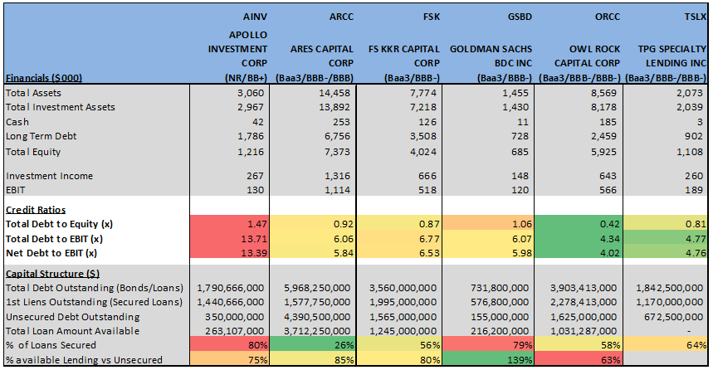This screenshot has width=713, height=370.
Task: Click the FS KKR Capital Corp name
Action: pyautogui.click(x=404, y=56)
